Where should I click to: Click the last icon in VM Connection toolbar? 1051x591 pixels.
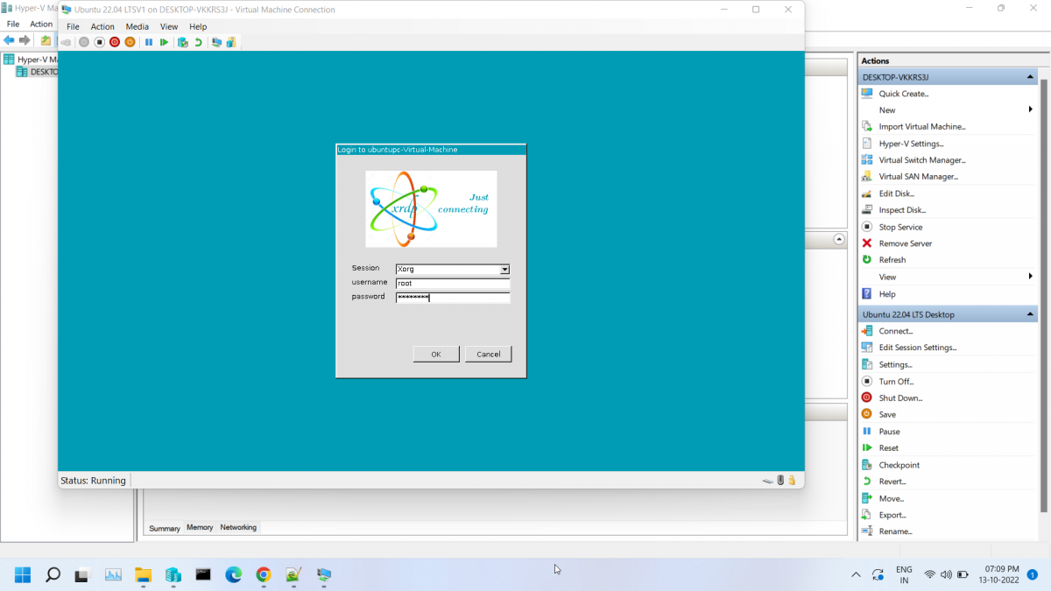pyautogui.click(x=231, y=42)
